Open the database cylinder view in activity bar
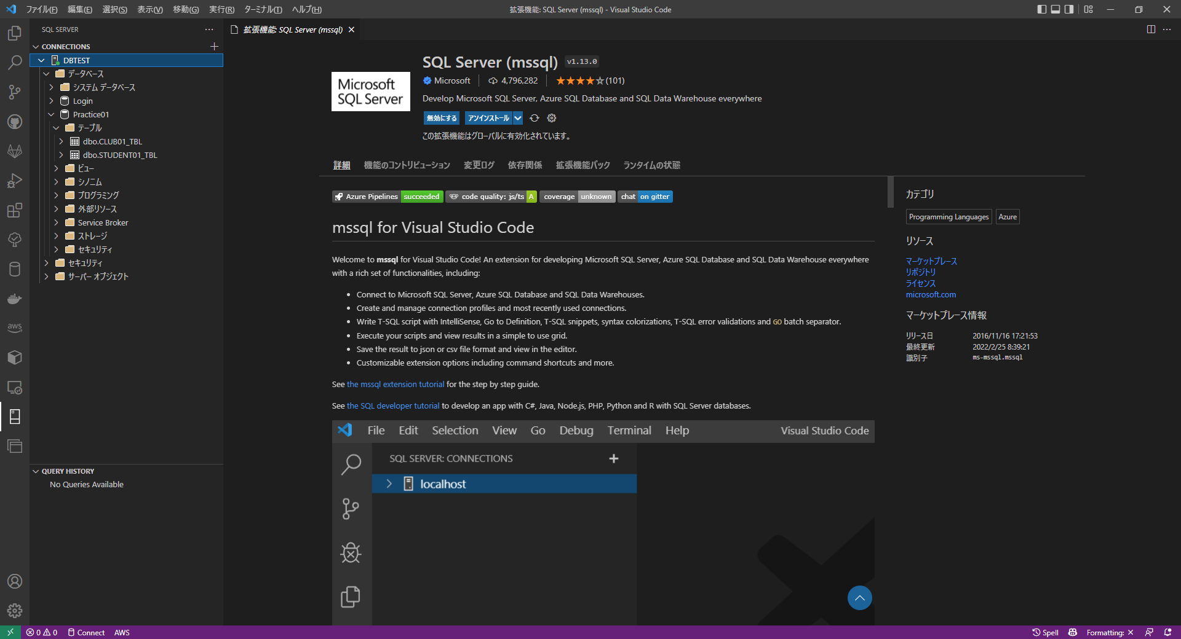The height and width of the screenshot is (639, 1181). 15,269
